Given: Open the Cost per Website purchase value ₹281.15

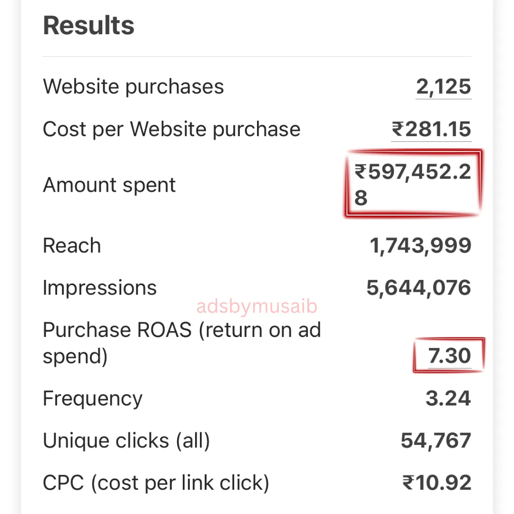Looking at the screenshot, I should point(431,129).
